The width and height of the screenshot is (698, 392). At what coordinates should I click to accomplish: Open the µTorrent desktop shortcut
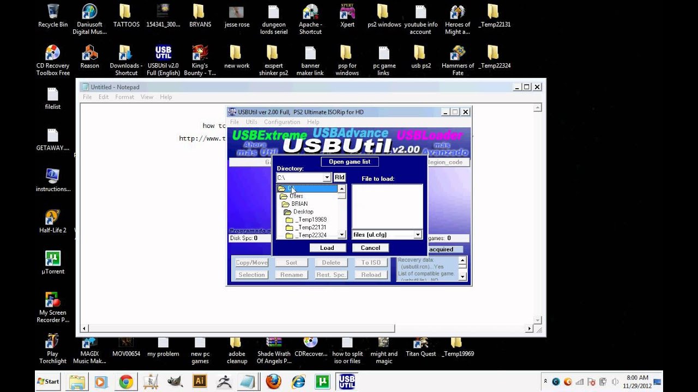(53, 262)
